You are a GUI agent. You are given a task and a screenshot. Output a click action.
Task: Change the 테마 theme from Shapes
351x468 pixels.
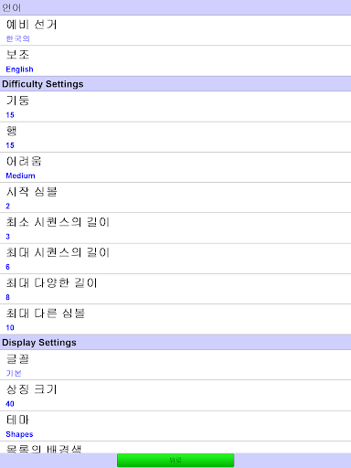tap(175, 426)
